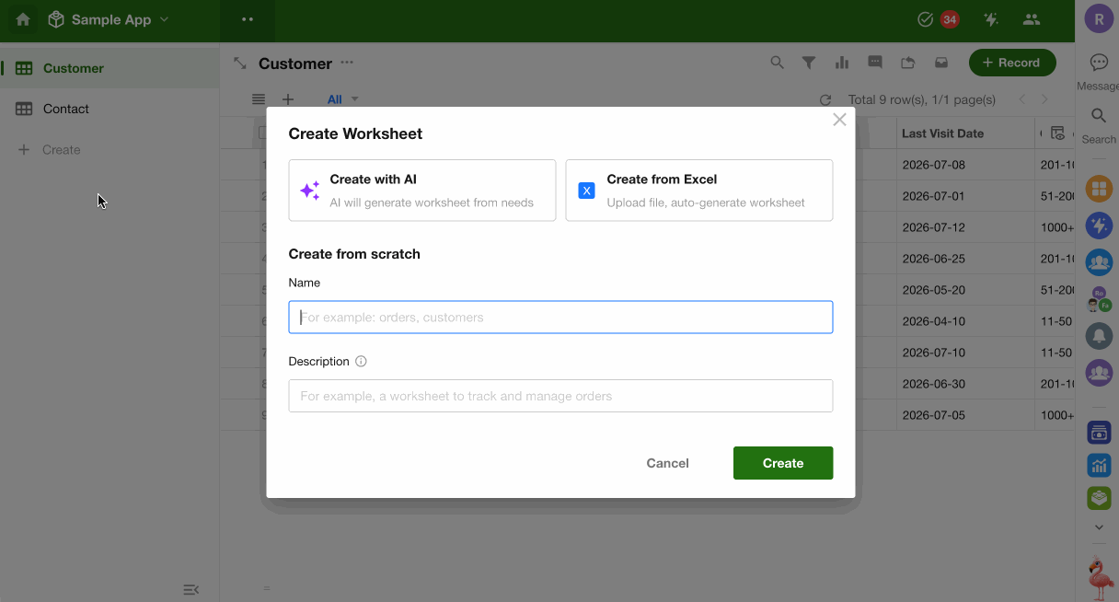Expand the Sample App dropdown

click(x=164, y=19)
